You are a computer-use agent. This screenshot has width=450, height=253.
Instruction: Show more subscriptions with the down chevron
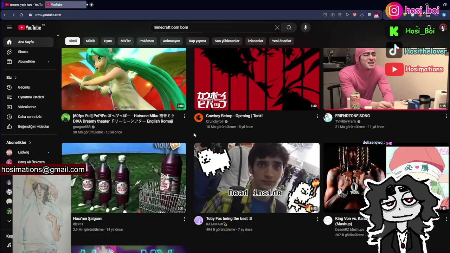[x=9, y=221]
